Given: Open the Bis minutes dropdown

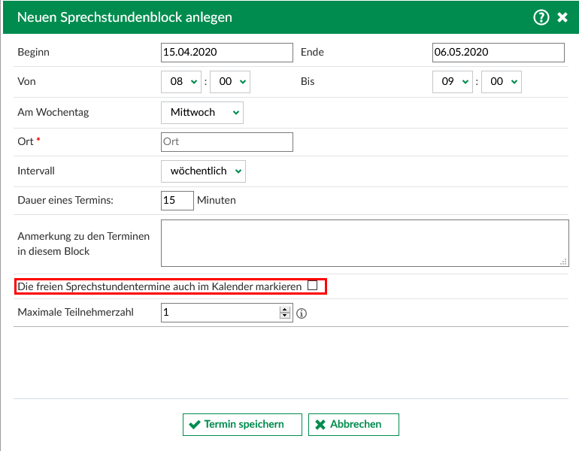Looking at the screenshot, I should [501, 82].
